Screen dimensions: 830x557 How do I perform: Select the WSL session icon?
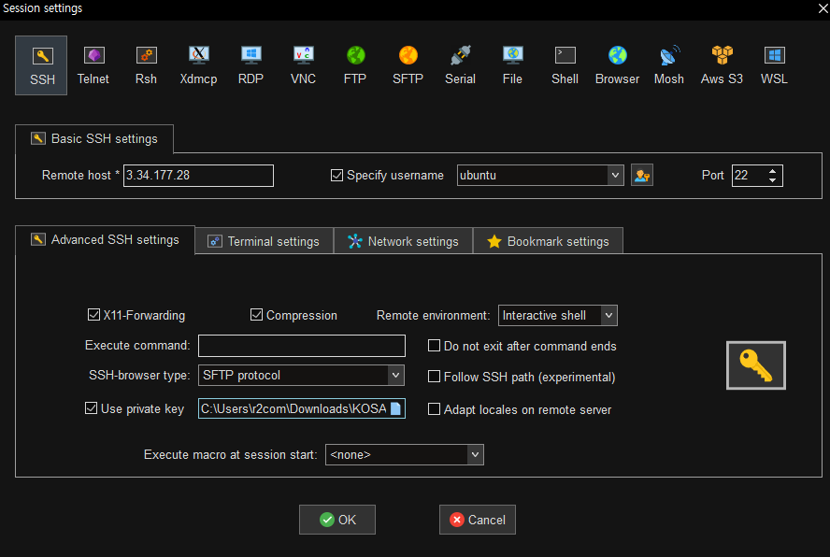tap(775, 65)
